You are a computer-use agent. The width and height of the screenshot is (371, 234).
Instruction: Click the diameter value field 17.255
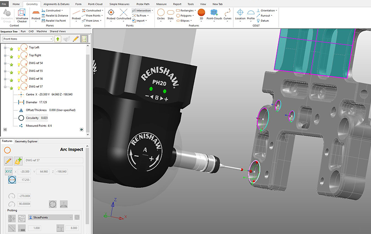[25, 180]
